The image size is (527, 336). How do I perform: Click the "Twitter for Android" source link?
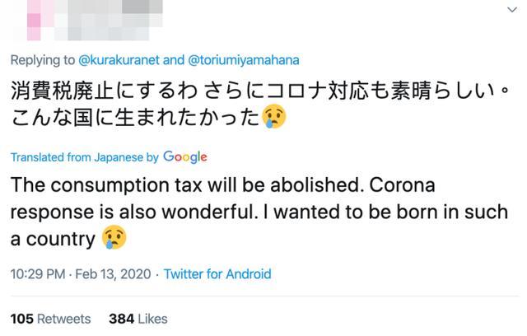217,274
